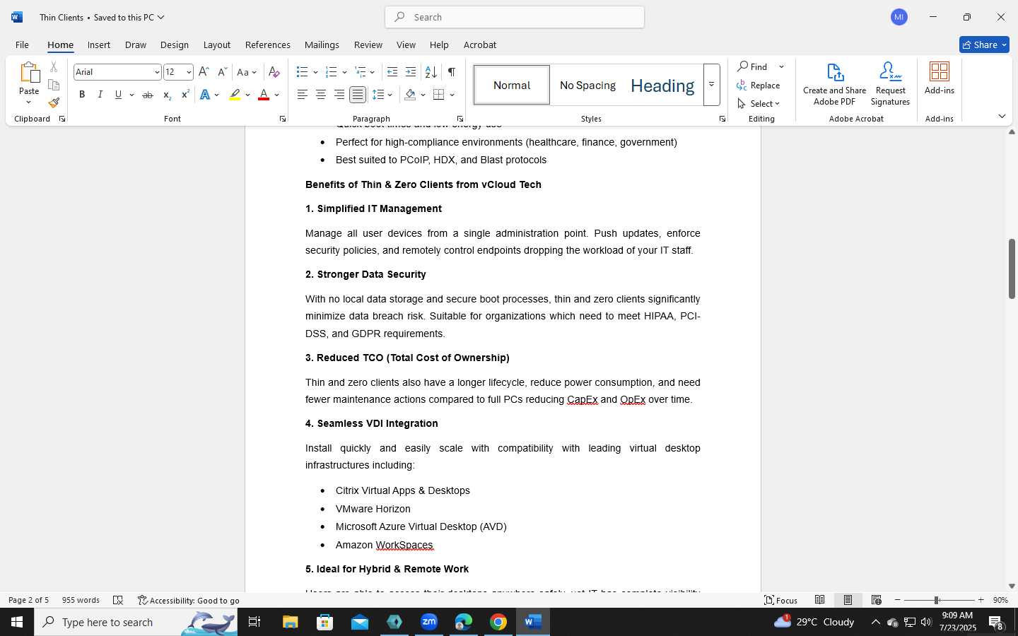
Task: Decrease indent of the paragraph
Action: click(x=392, y=72)
